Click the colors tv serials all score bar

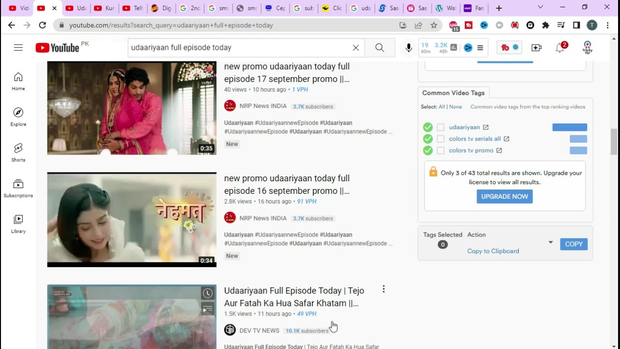(x=578, y=139)
